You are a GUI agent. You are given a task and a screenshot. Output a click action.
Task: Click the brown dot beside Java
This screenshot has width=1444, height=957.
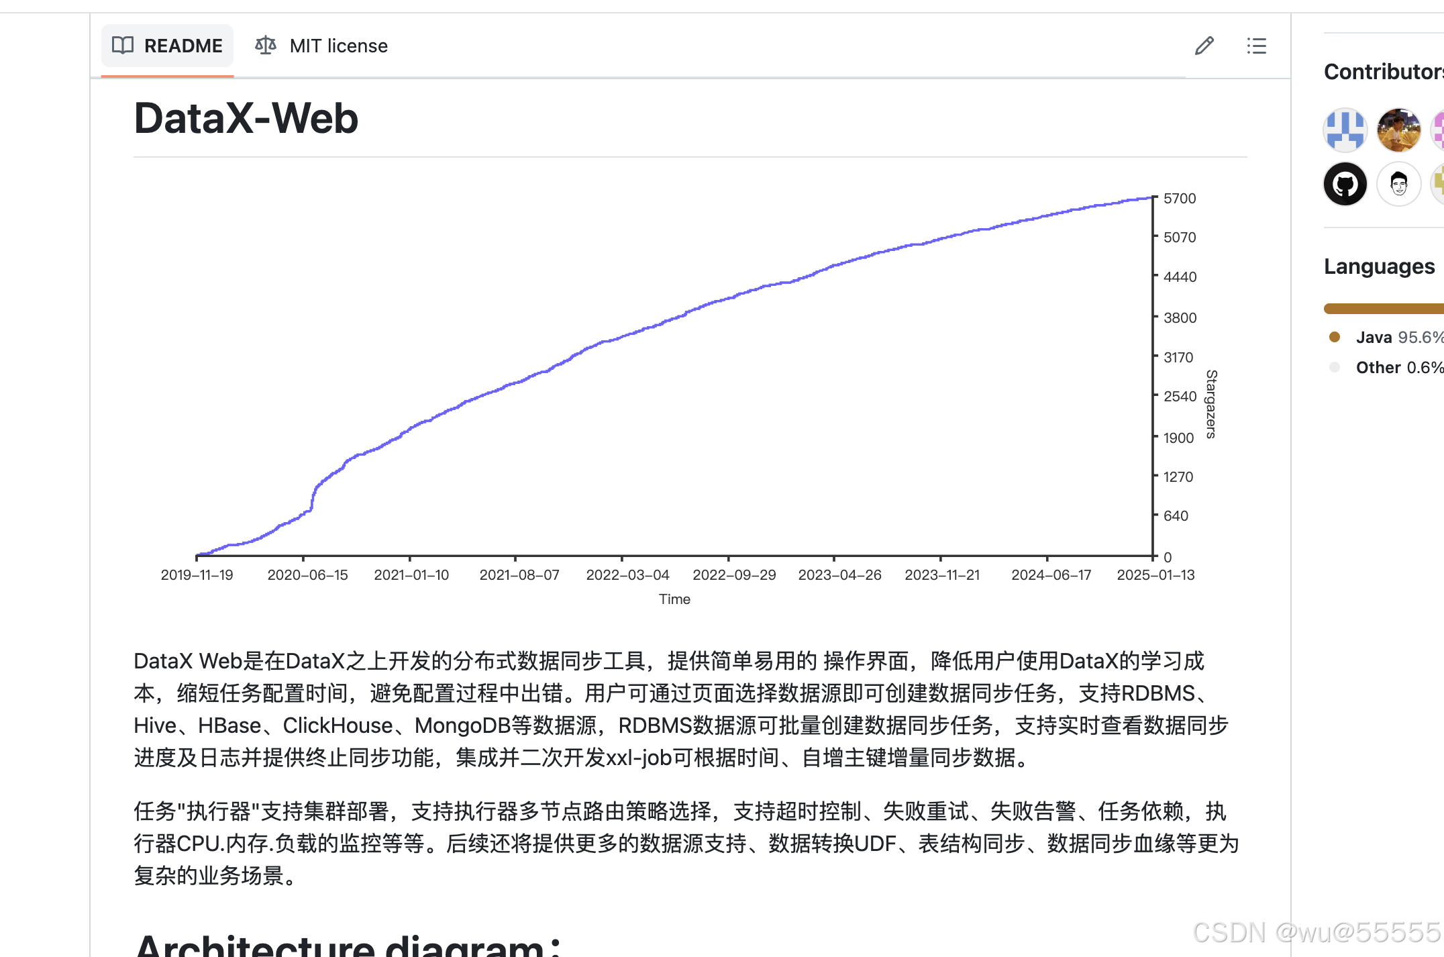[1335, 338]
